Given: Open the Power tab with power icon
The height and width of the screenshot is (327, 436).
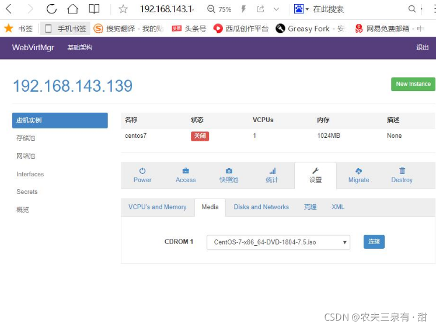Looking at the screenshot, I should (x=142, y=175).
